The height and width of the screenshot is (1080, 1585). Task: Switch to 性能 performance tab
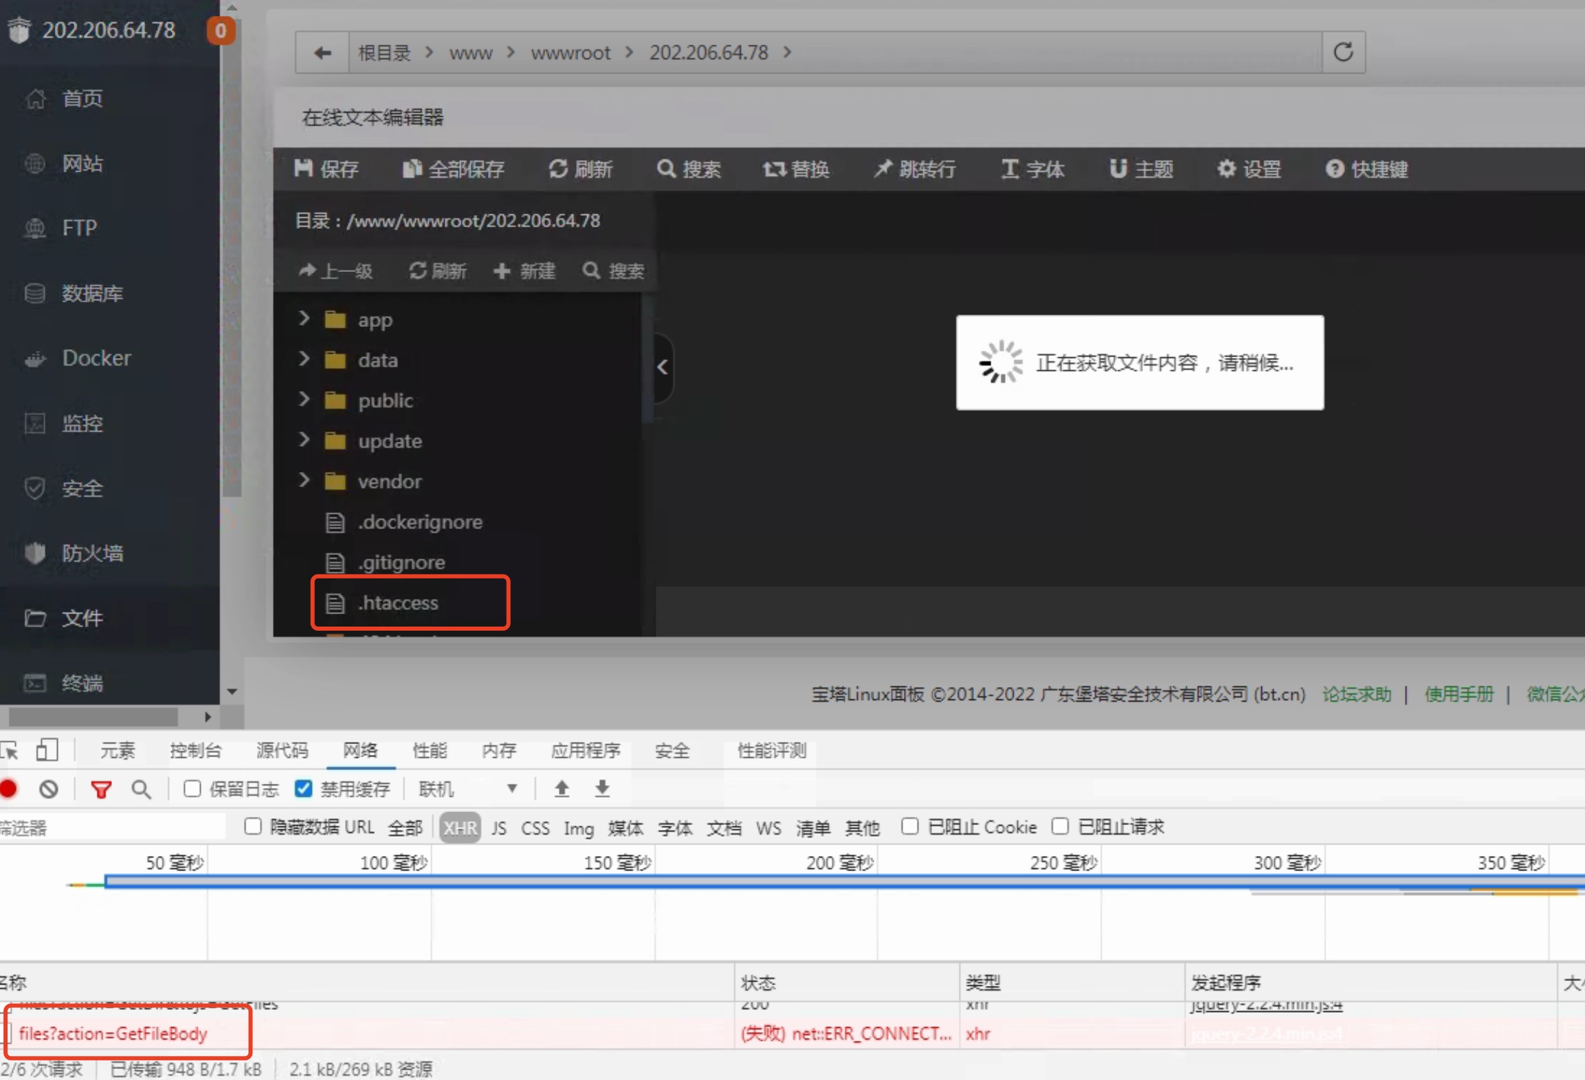coord(430,751)
